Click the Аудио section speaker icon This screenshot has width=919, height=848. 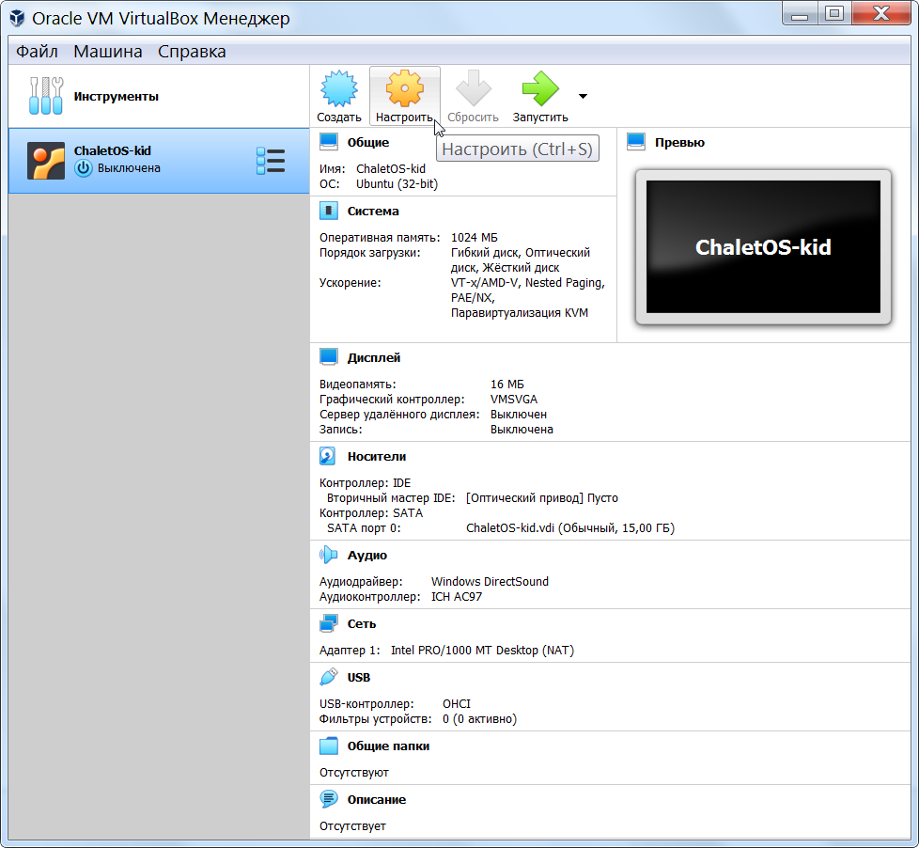pos(328,555)
